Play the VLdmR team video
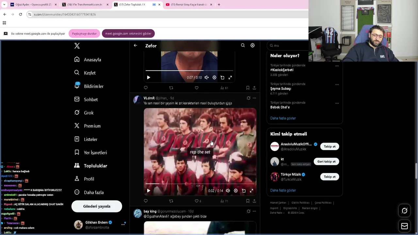Image resolution: width=418 pixels, height=235 pixels. (149, 191)
